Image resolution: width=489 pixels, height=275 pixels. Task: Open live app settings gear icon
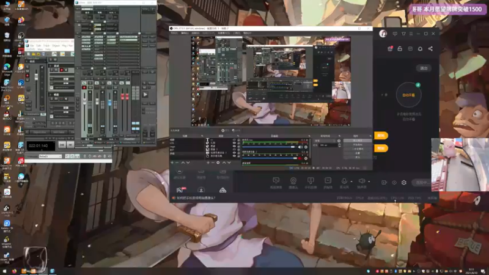coord(404,183)
